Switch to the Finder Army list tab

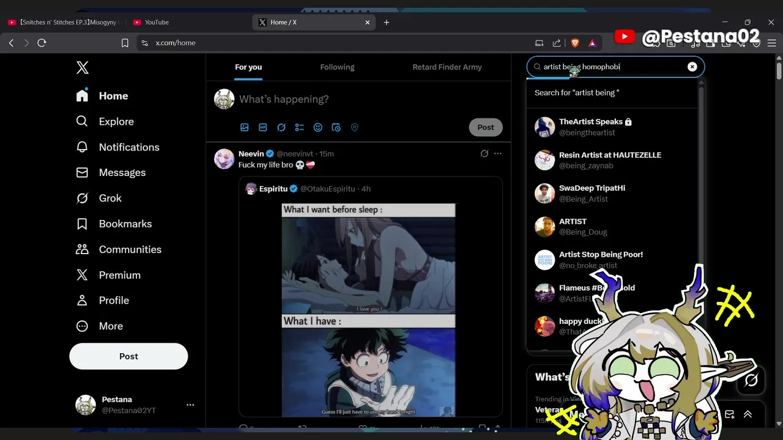(x=447, y=67)
